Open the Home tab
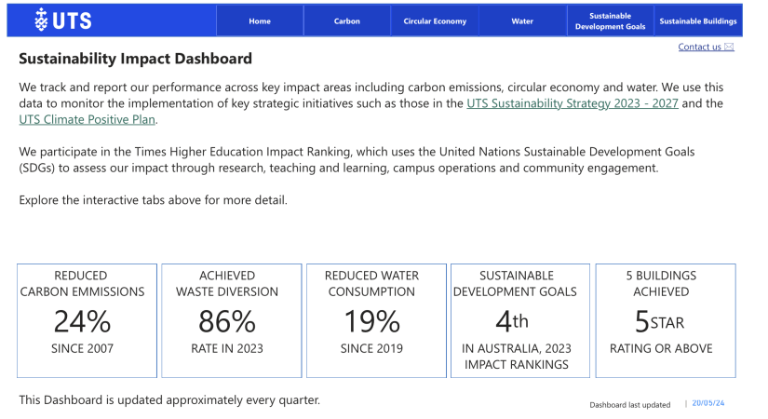This screenshot has width=768, height=419. [260, 21]
